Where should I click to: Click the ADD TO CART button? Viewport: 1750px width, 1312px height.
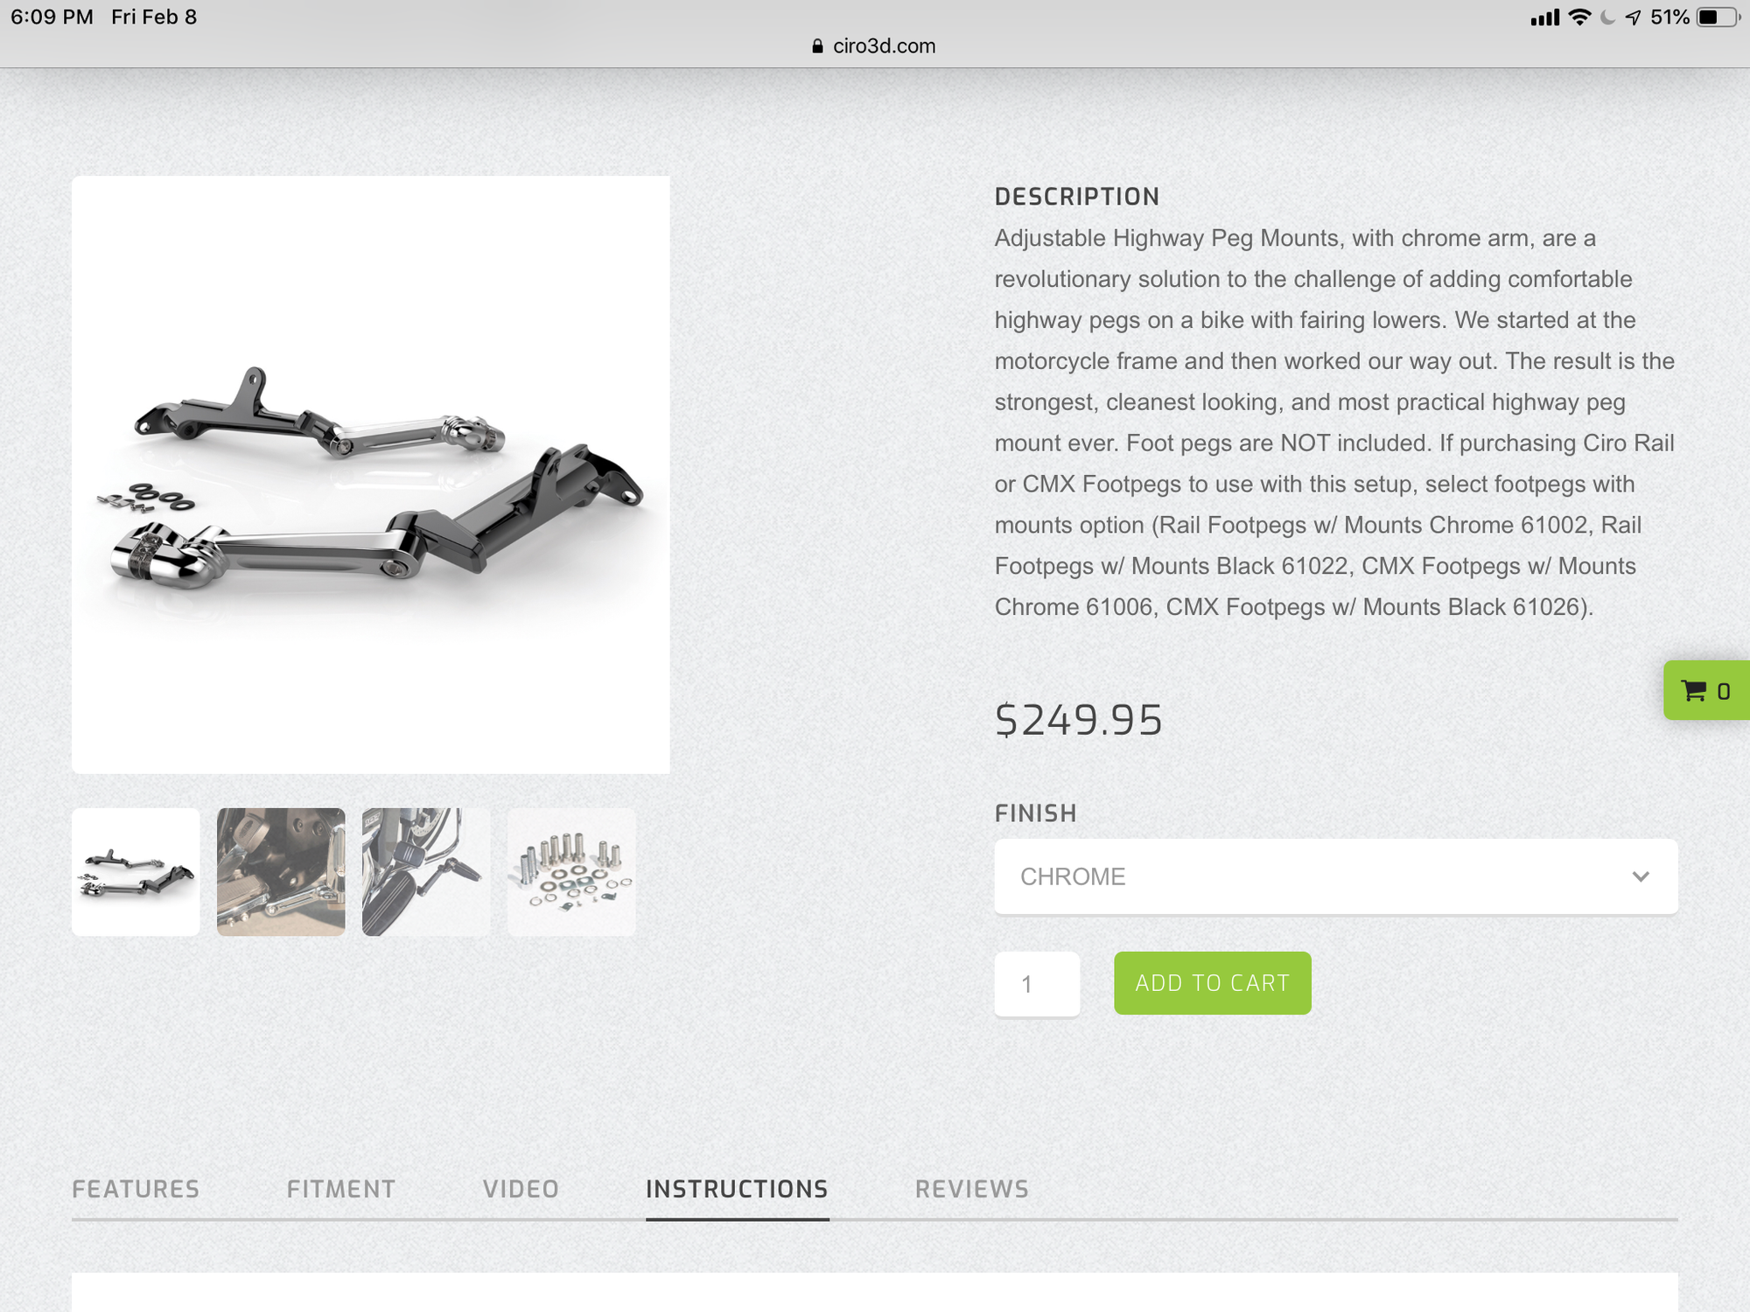pyautogui.click(x=1212, y=983)
